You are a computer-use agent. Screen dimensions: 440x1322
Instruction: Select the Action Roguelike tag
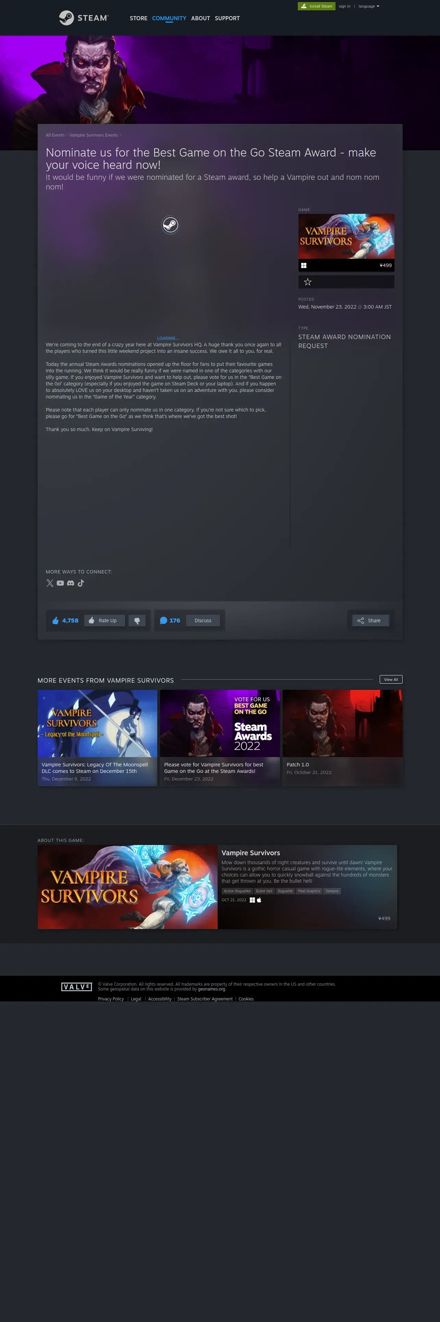pos(237,891)
